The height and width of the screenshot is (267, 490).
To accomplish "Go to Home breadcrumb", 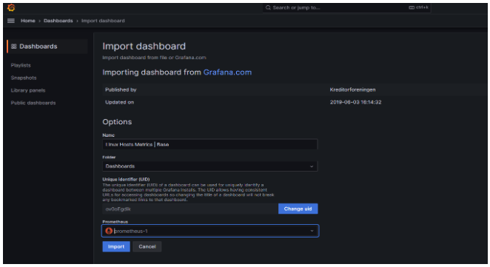I will [28, 21].
